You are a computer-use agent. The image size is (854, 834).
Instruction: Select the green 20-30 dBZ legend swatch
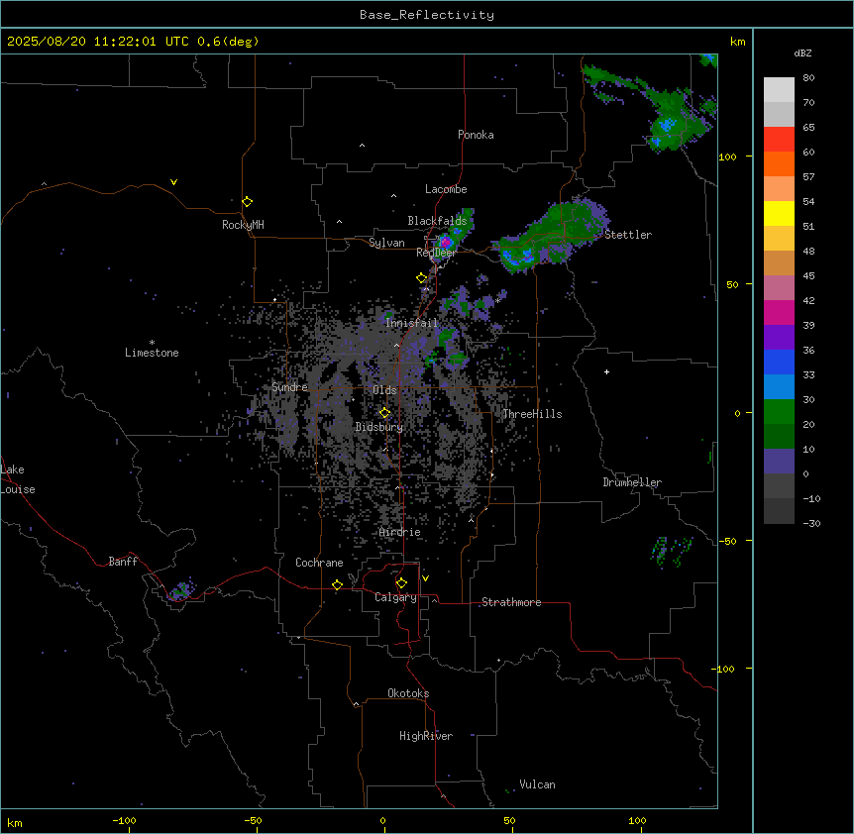779,411
